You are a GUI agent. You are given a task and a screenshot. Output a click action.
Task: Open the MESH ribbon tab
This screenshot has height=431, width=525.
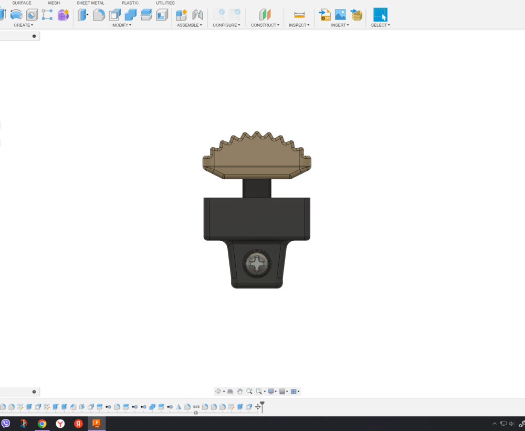(54, 3)
